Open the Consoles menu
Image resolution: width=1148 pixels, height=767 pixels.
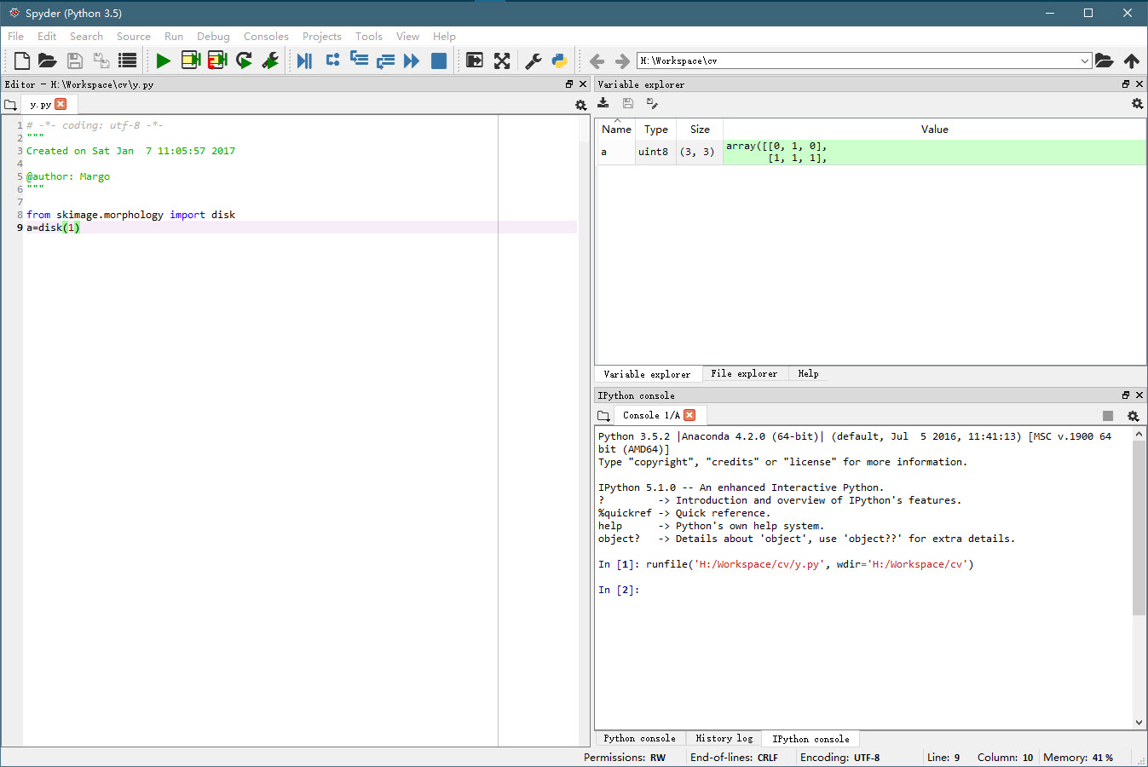(x=266, y=37)
